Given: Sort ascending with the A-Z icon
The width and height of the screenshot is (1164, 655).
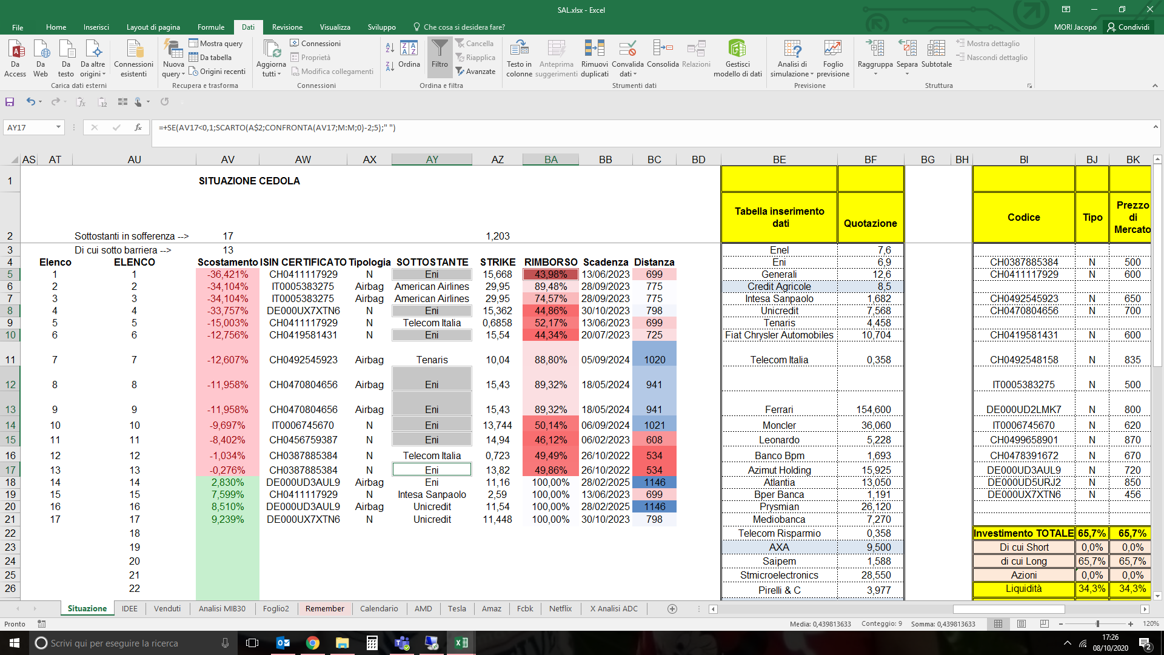Looking at the screenshot, I should [x=390, y=47].
